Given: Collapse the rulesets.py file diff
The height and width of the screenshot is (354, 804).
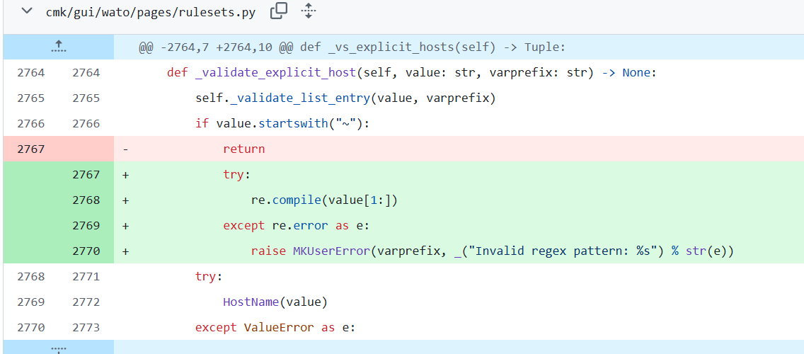Looking at the screenshot, I should pos(25,11).
